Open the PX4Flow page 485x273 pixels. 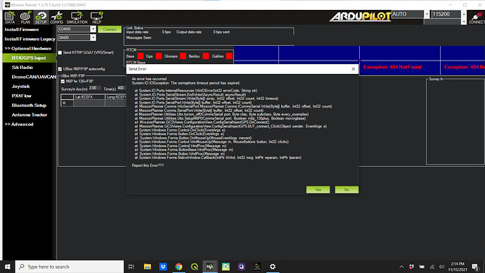(x=22, y=96)
